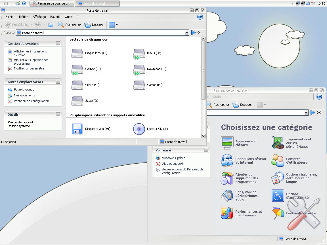
Task: Click Modifier un paramètre link
Action: tap(29, 68)
